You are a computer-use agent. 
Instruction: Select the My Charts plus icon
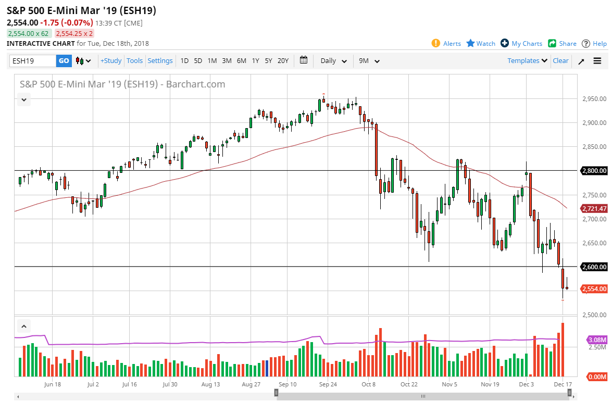(504, 43)
